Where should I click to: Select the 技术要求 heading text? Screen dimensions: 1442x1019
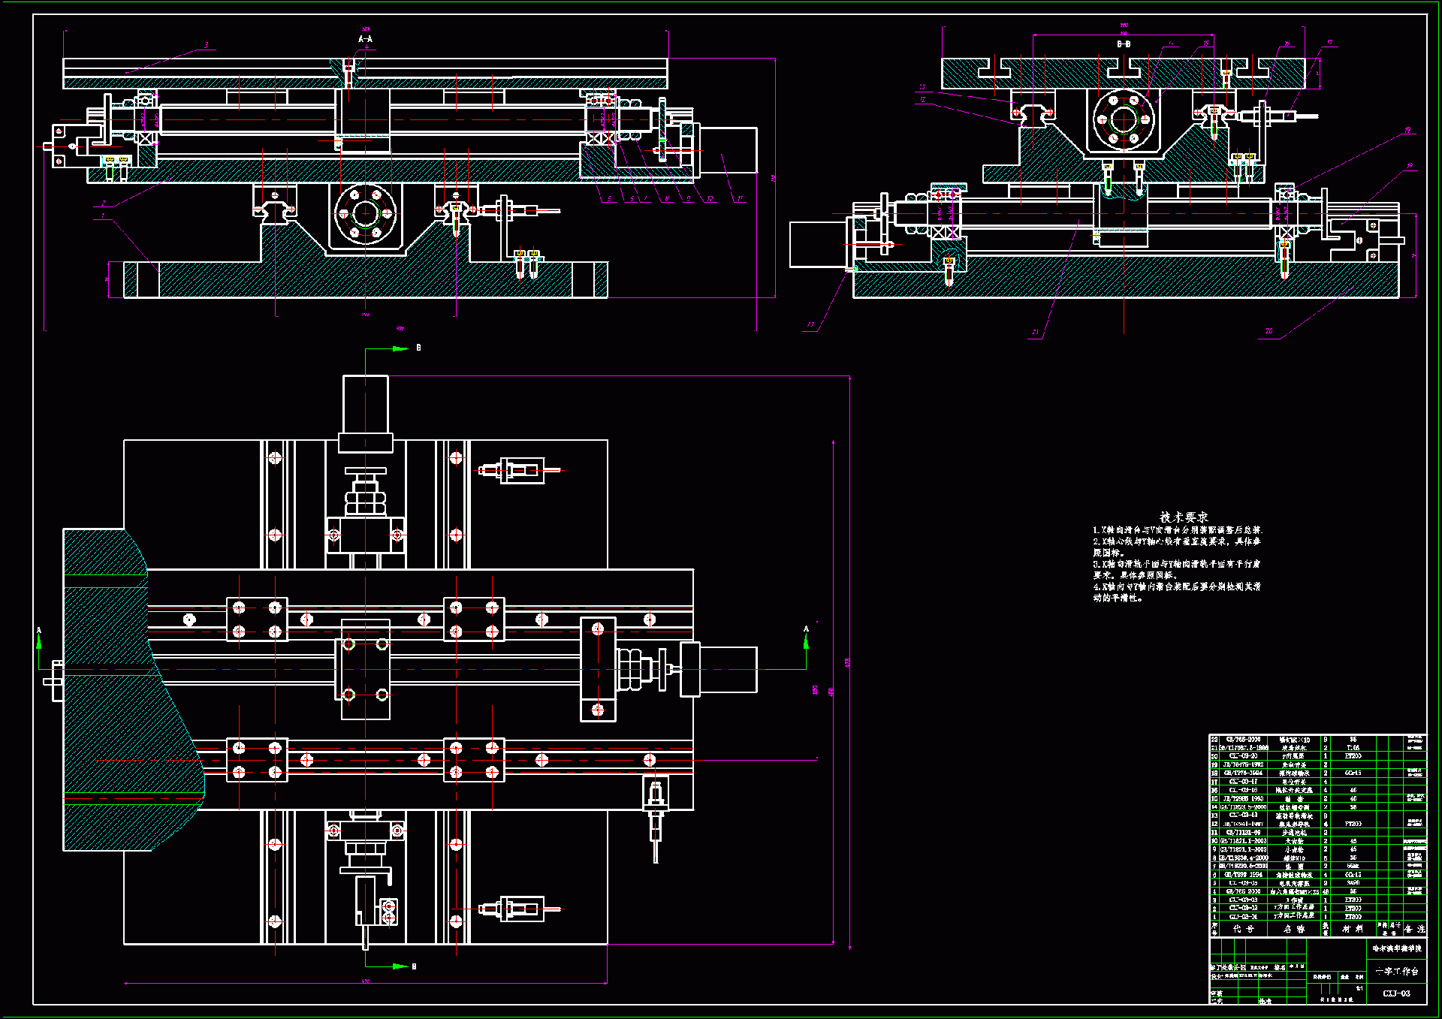click(1184, 517)
